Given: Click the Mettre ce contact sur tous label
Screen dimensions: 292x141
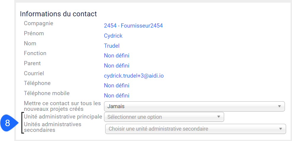Looking at the screenshot, I should 62,106.
